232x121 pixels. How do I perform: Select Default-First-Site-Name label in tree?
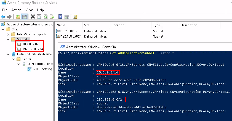(x=34, y=54)
